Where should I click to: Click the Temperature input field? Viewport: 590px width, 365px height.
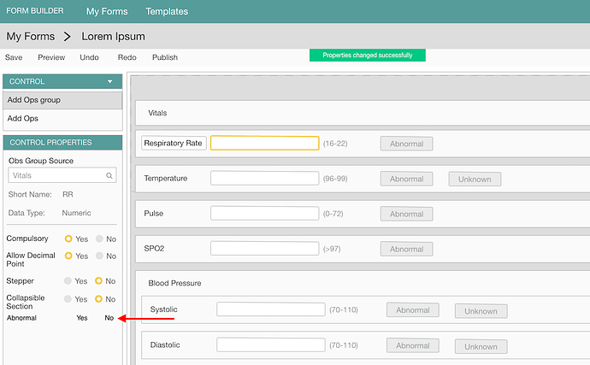coord(265,179)
